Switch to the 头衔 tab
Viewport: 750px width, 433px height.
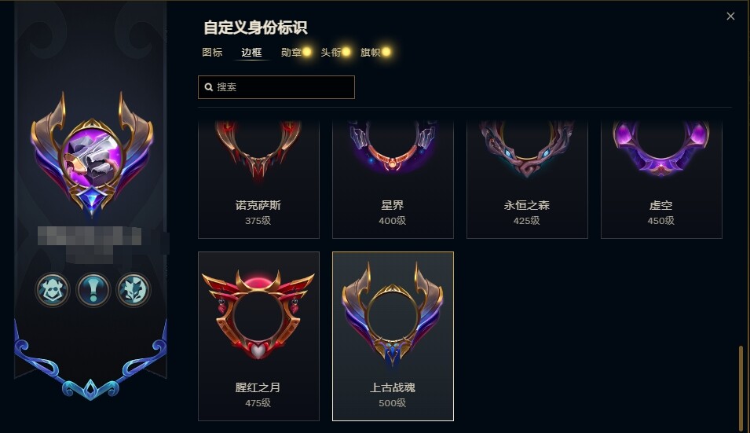point(331,52)
